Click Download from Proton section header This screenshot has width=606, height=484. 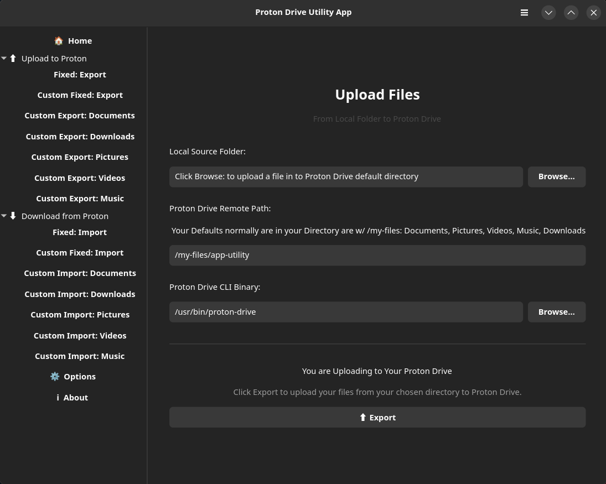(65, 216)
